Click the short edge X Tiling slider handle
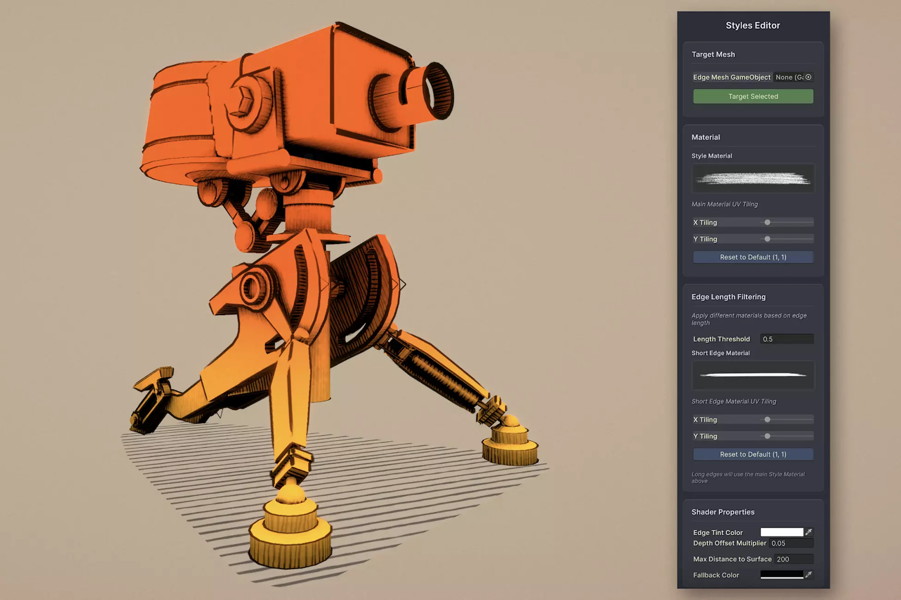 coord(767,420)
